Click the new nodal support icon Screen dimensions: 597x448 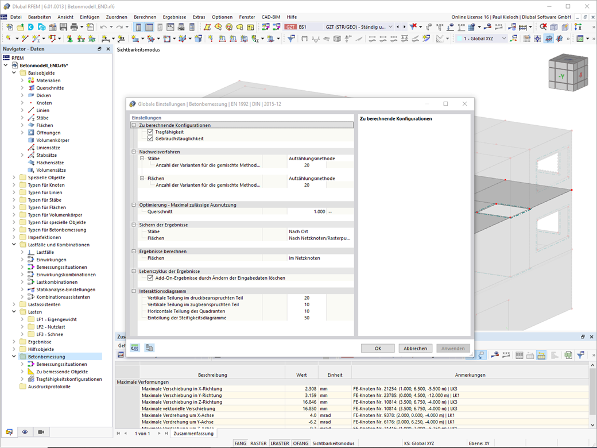[69, 38]
